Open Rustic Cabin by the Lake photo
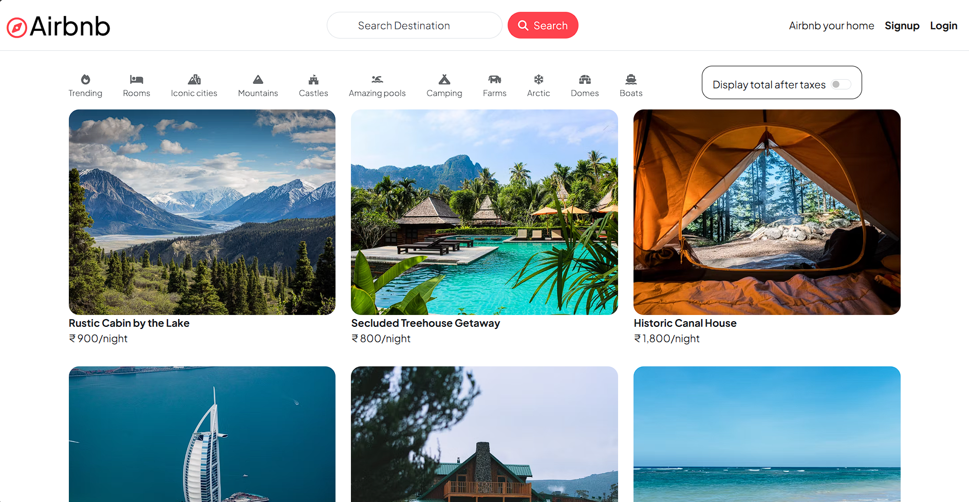Screen dimensions: 969x502 coord(202,212)
